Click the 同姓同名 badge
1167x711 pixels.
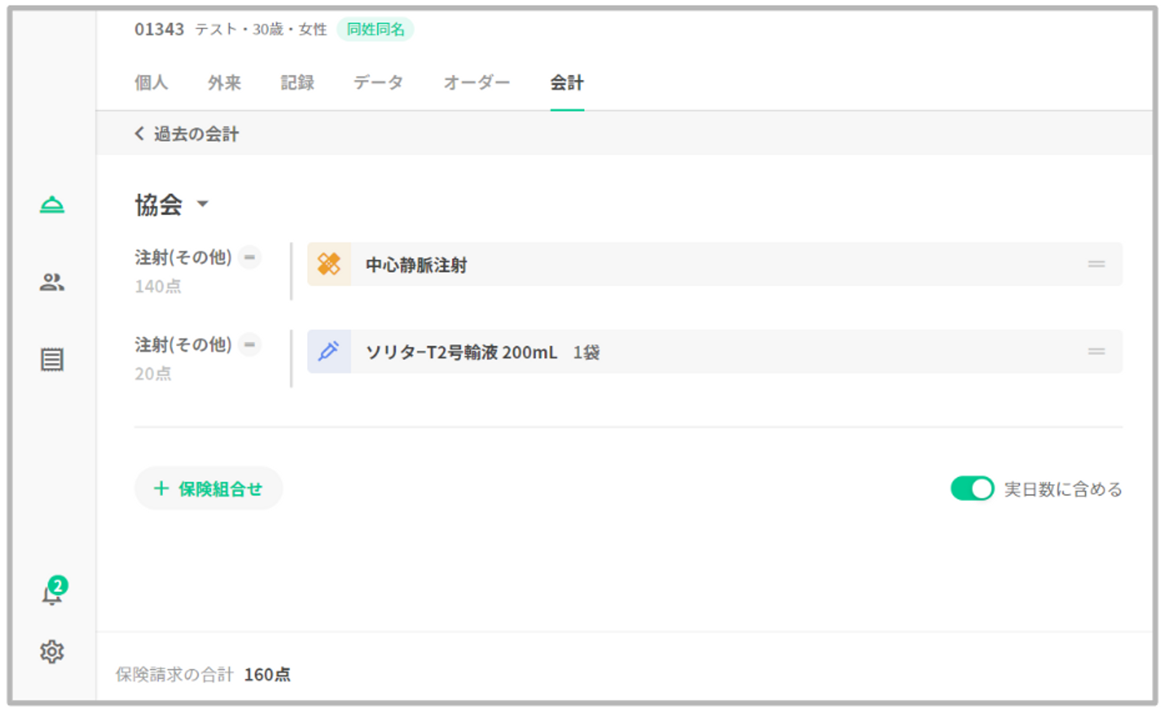(x=375, y=29)
